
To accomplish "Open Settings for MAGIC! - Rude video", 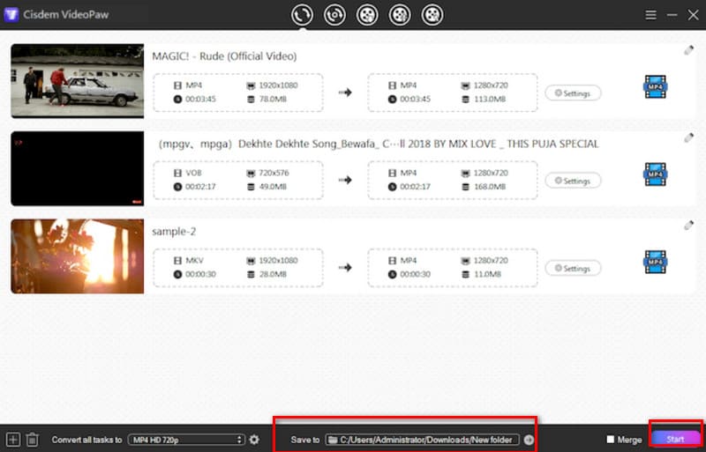I will [x=573, y=93].
